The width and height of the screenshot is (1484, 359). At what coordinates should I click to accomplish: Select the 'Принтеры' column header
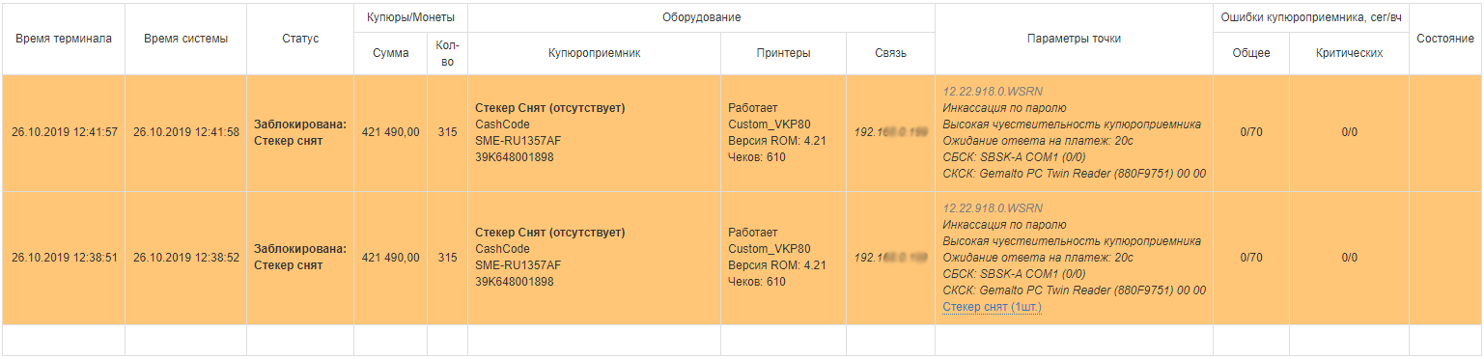tap(783, 53)
